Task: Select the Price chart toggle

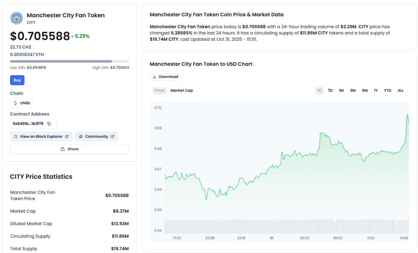Action: tap(159, 91)
